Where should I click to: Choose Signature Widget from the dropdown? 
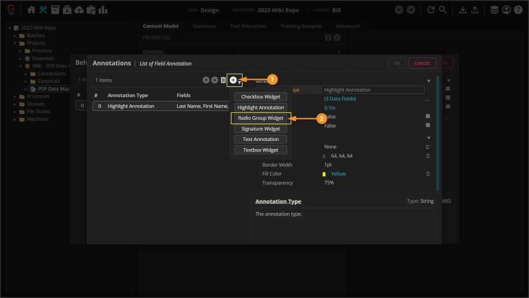pos(261,129)
